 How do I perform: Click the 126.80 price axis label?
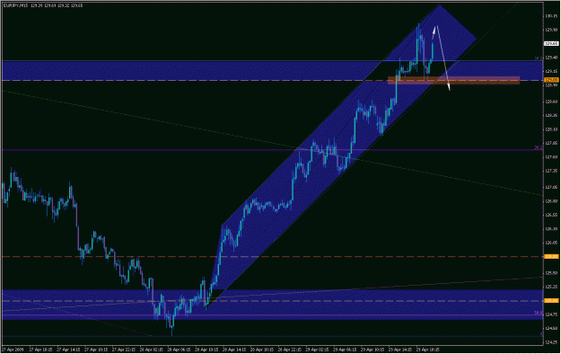551,201
